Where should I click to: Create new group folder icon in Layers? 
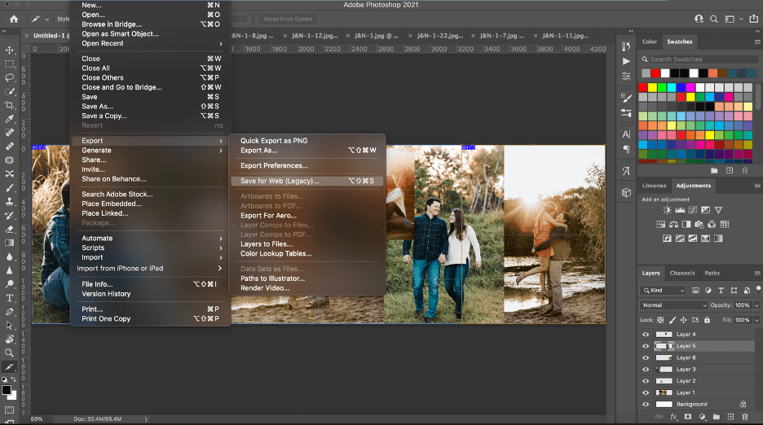click(x=717, y=417)
